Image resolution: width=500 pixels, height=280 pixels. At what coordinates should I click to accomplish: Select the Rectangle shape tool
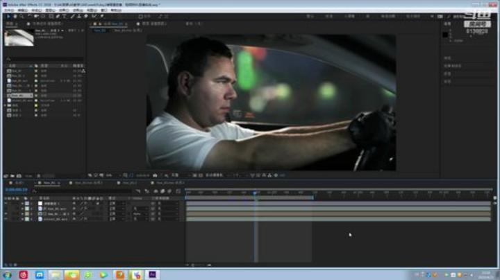[51, 16]
